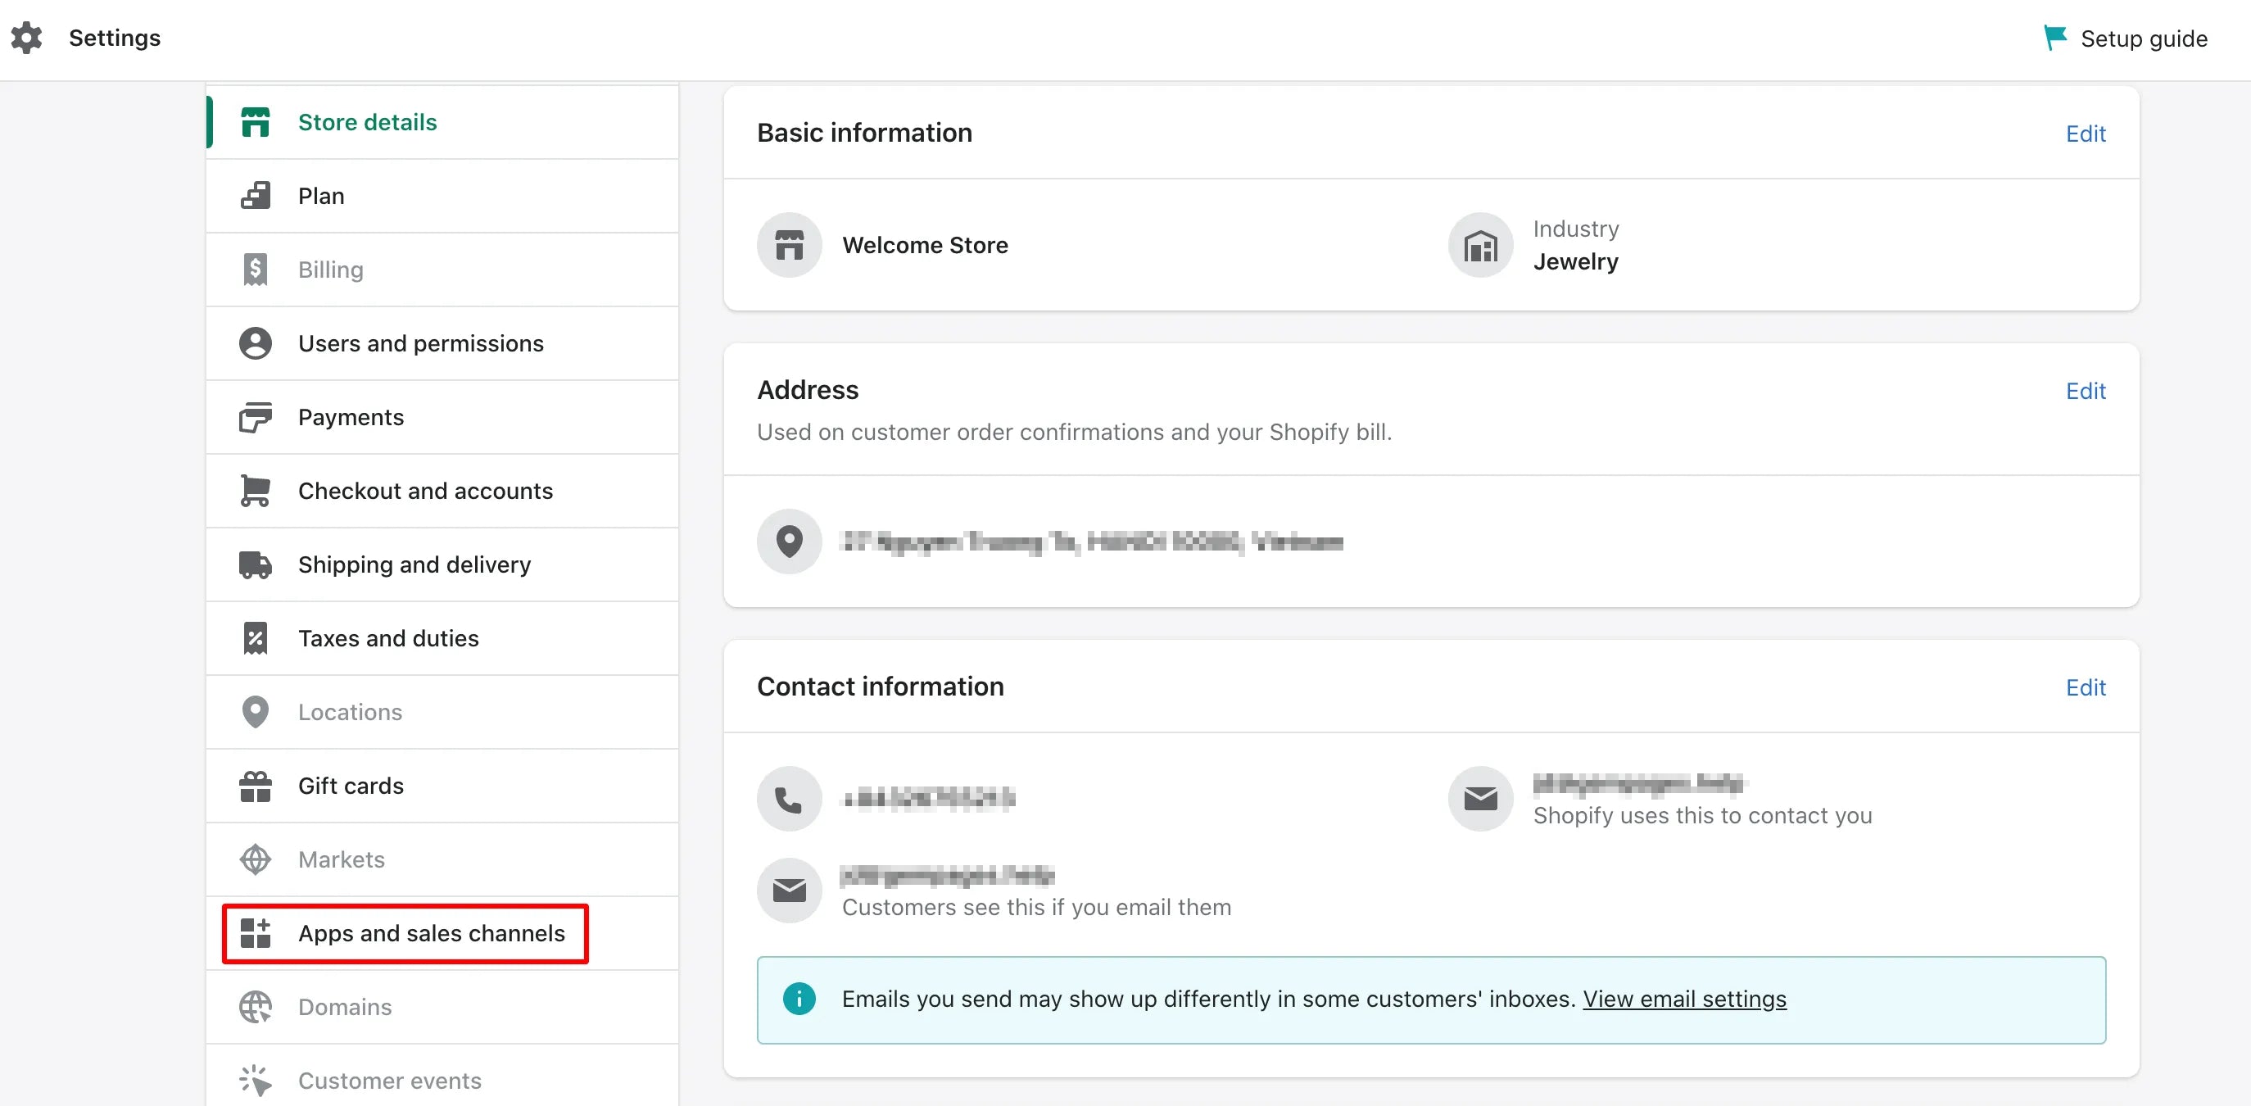Edit Basic information section
The image size is (2251, 1106).
tap(2085, 134)
